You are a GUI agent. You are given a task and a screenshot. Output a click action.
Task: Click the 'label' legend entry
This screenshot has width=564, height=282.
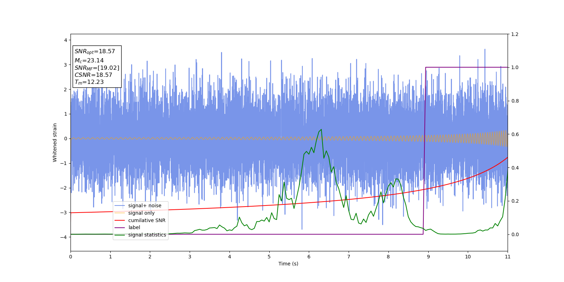point(127,227)
